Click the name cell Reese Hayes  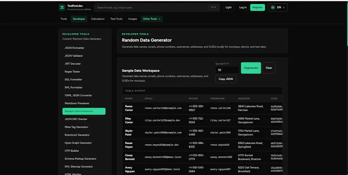(129, 145)
